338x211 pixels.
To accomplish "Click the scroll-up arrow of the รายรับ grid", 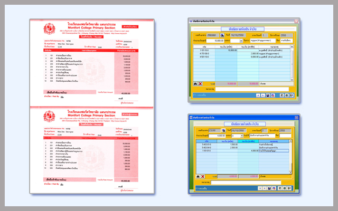I will (292, 47).
